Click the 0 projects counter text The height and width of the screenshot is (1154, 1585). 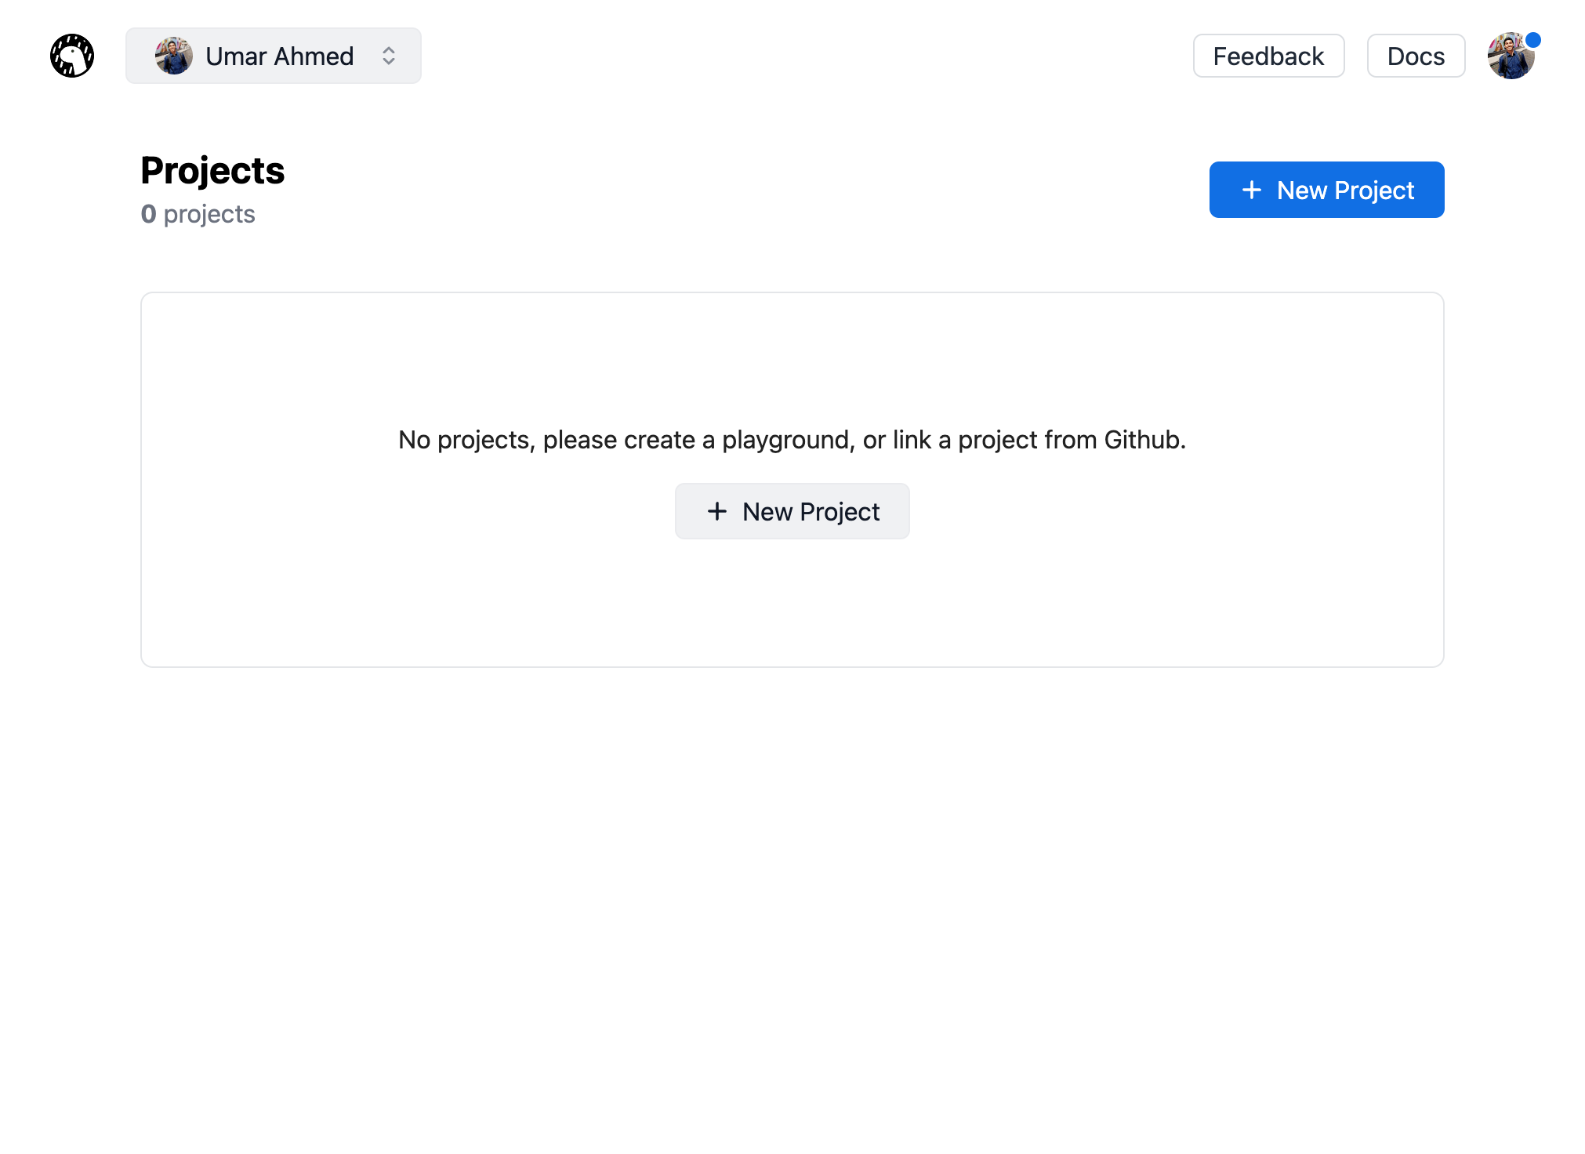(198, 213)
